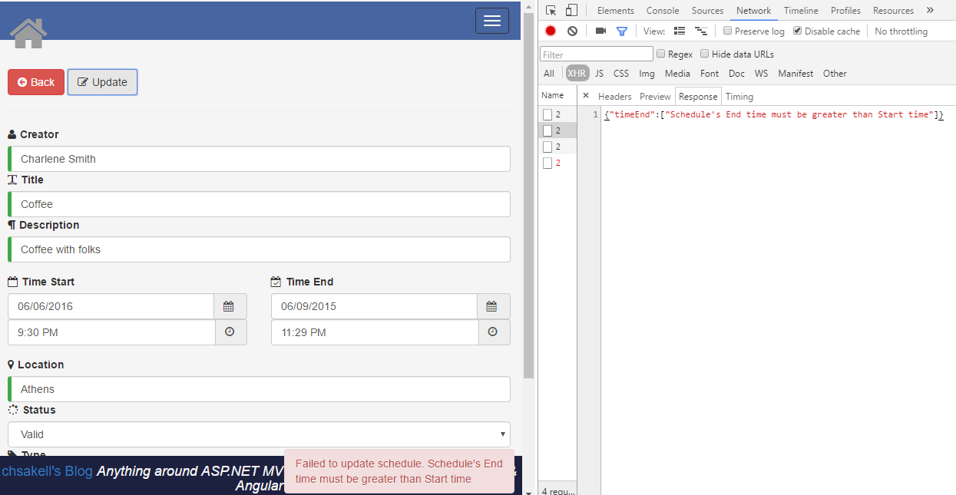This screenshot has height=495, width=956.
Task: Open Time End calendar date picker
Action: 492,306
